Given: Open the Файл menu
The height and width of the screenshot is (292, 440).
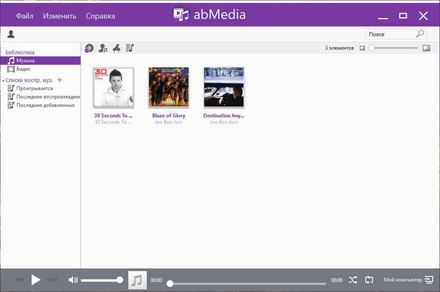Looking at the screenshot, I should (x=24, y=16).
